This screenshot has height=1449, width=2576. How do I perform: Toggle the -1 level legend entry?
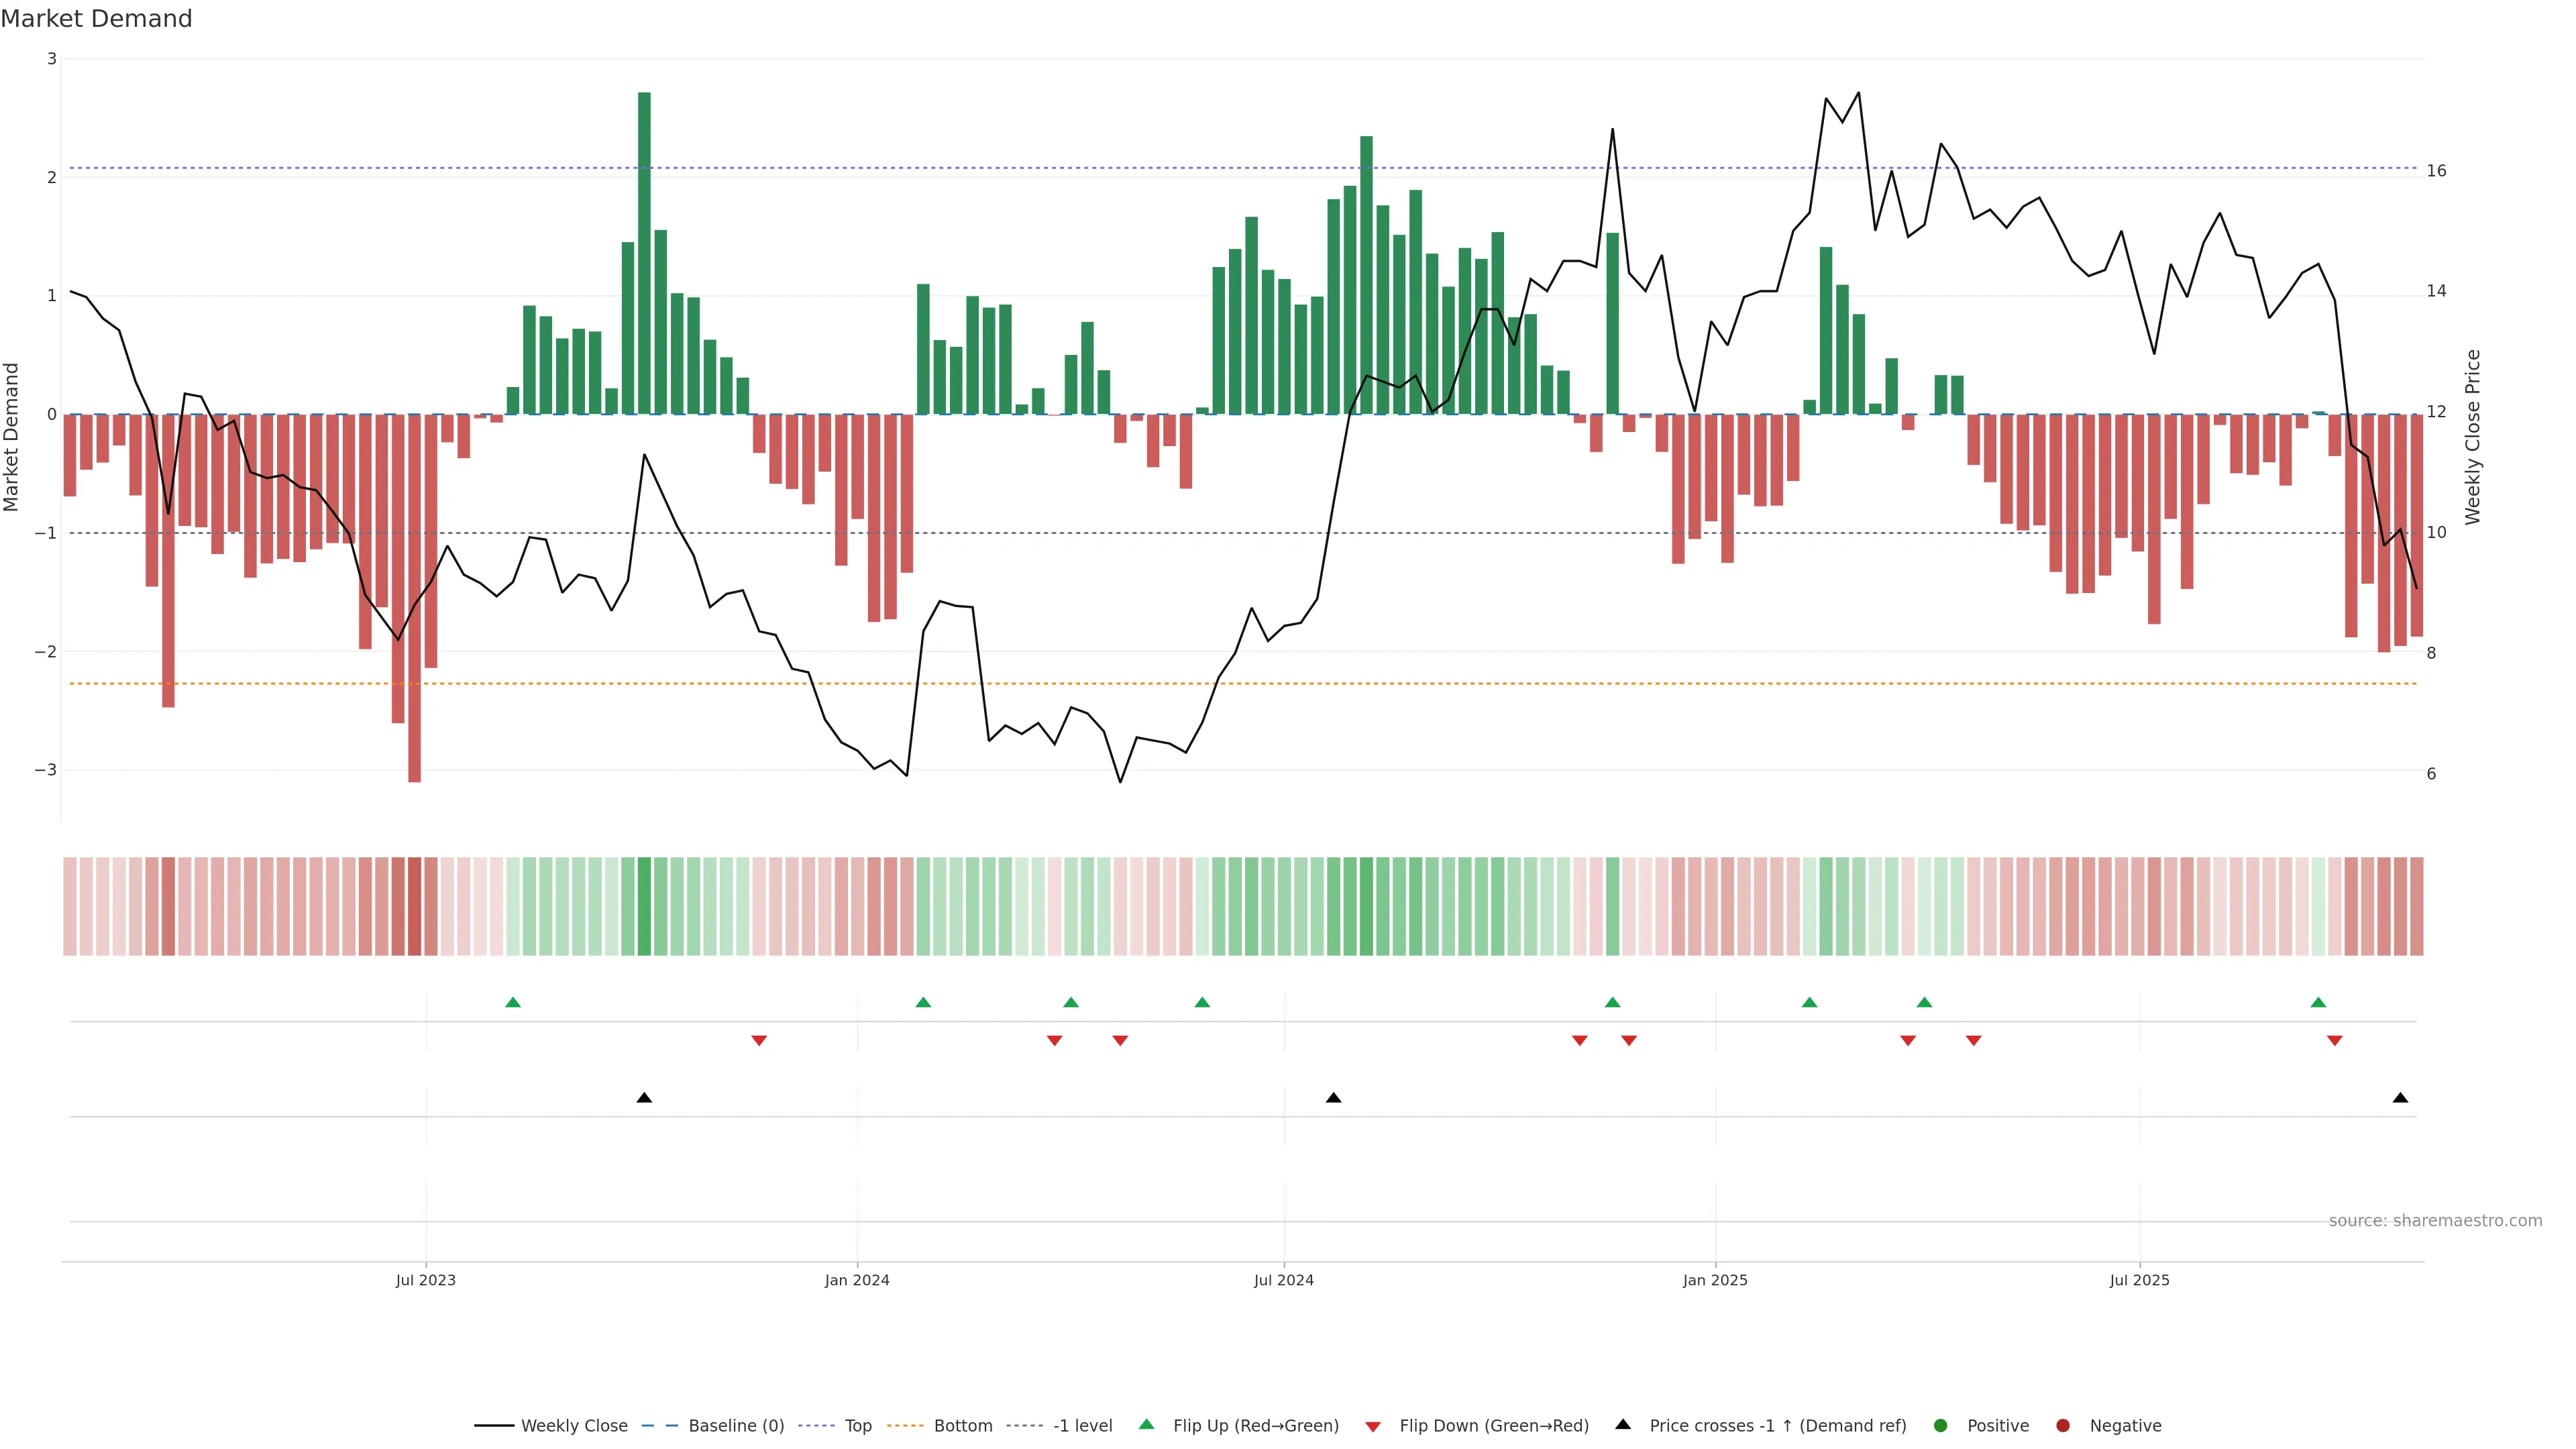(1082, 1426)
